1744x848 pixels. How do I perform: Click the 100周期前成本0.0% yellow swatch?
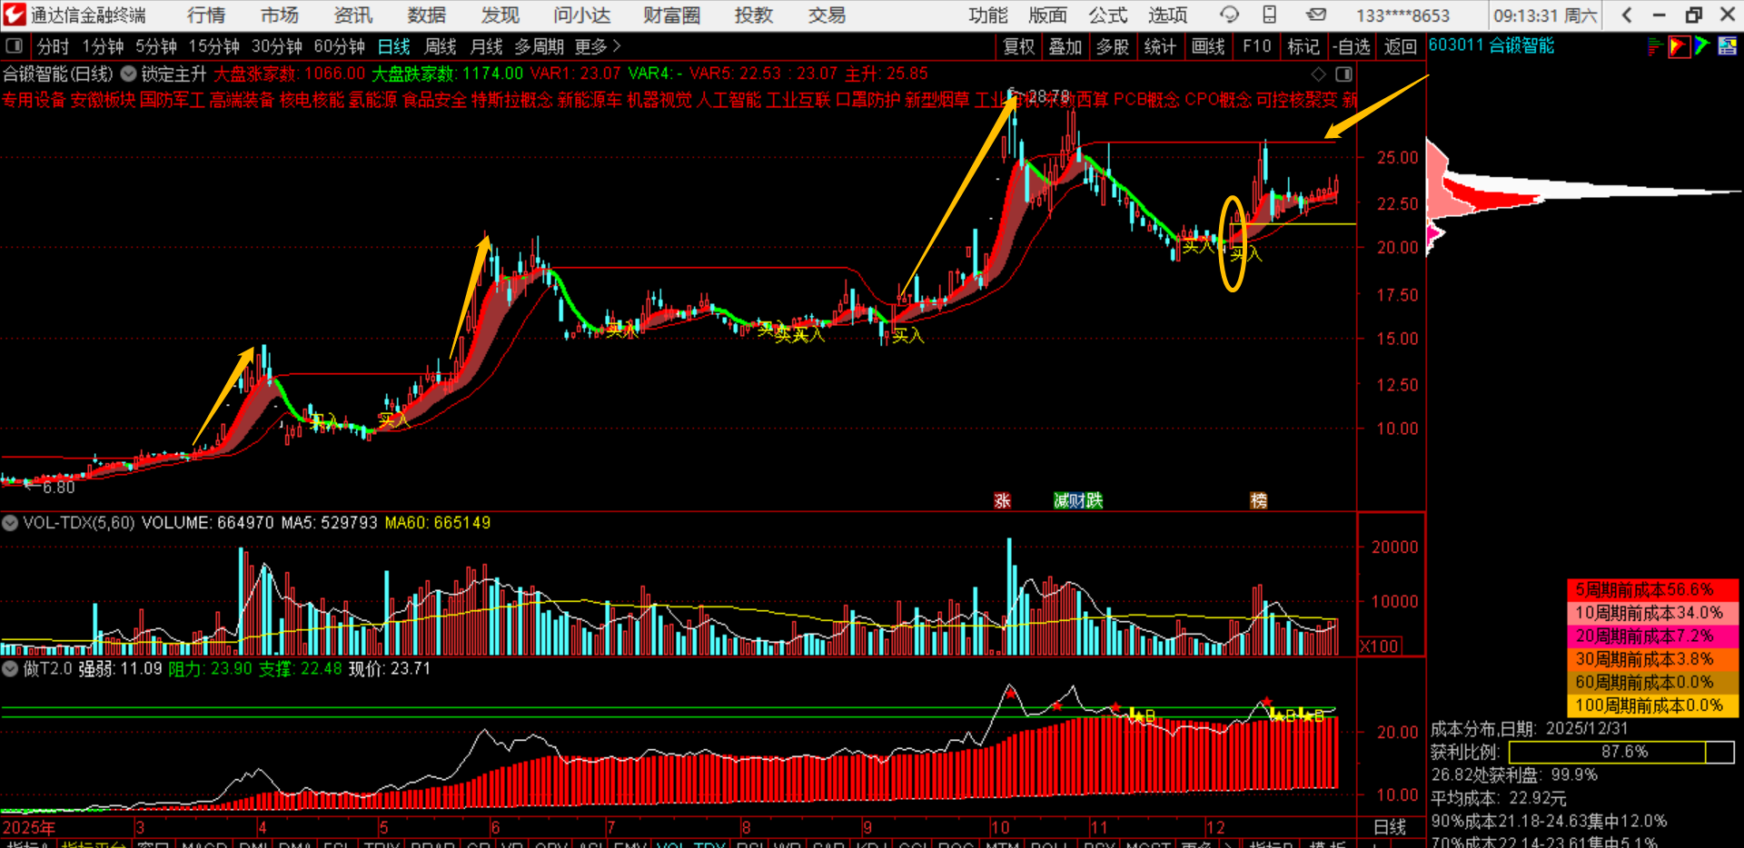click(x=1653, y=705)
